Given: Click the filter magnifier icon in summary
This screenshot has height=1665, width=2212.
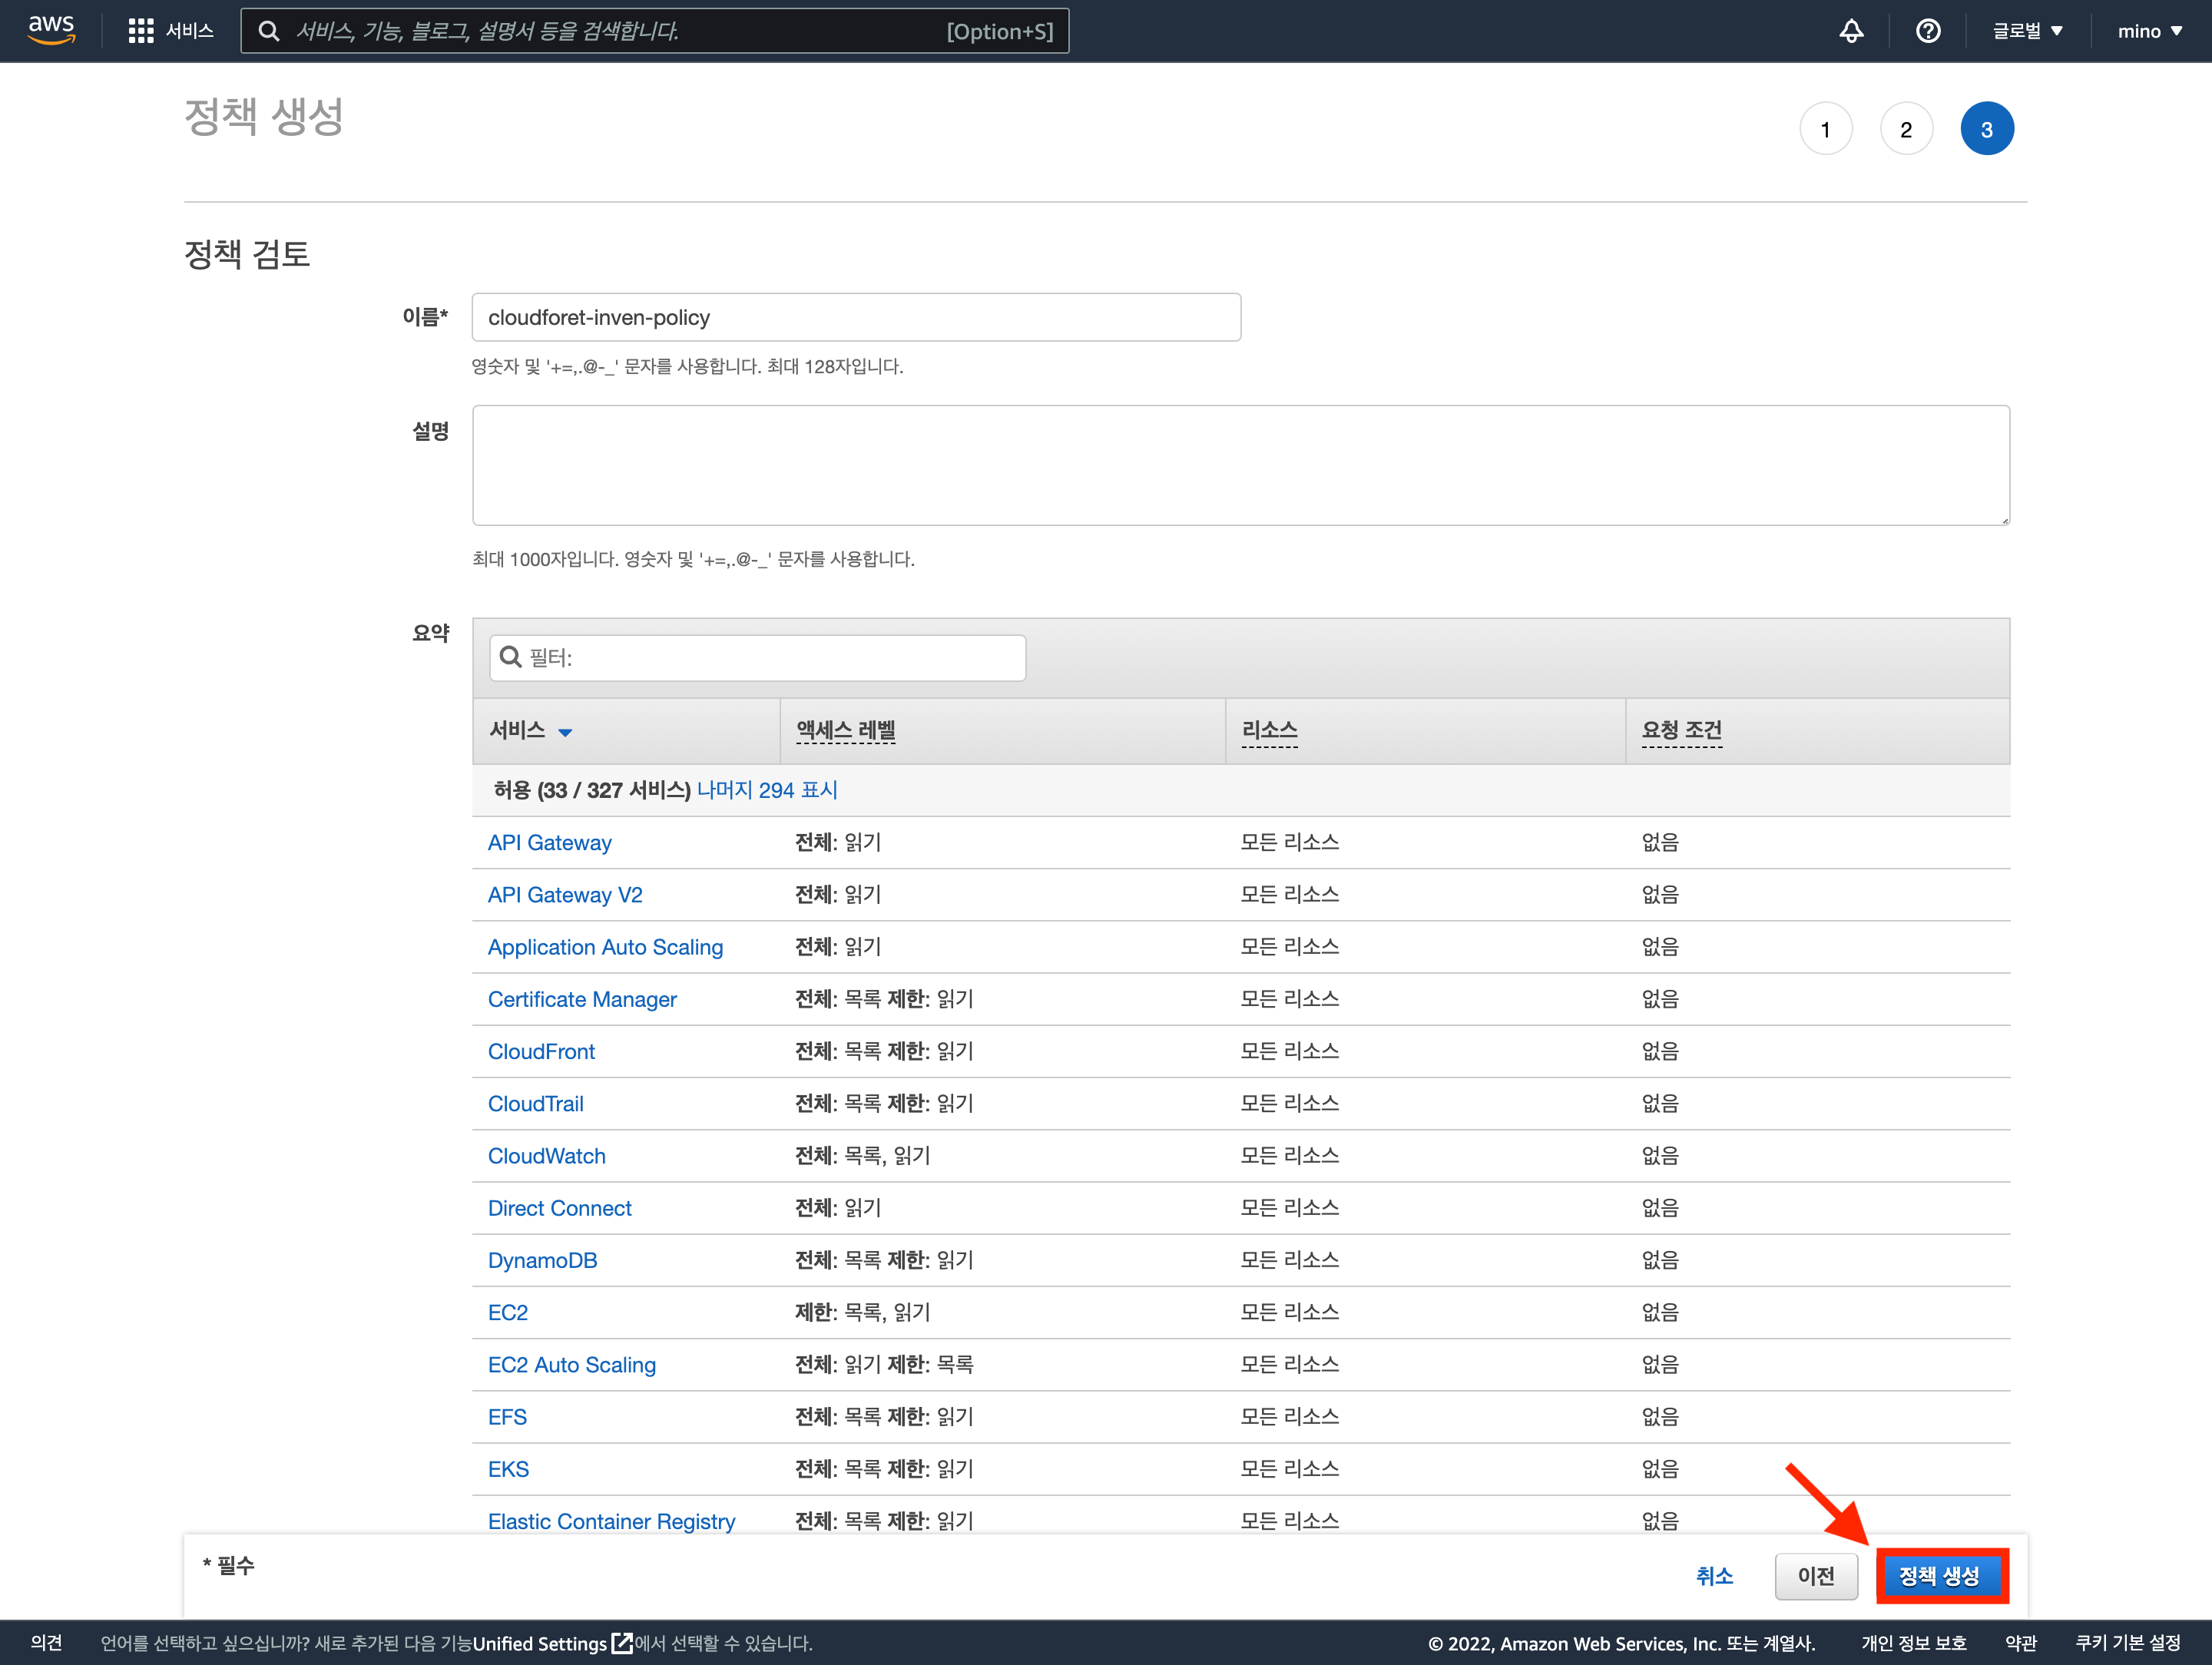Looking at the screenshot, I should [511, 657].
